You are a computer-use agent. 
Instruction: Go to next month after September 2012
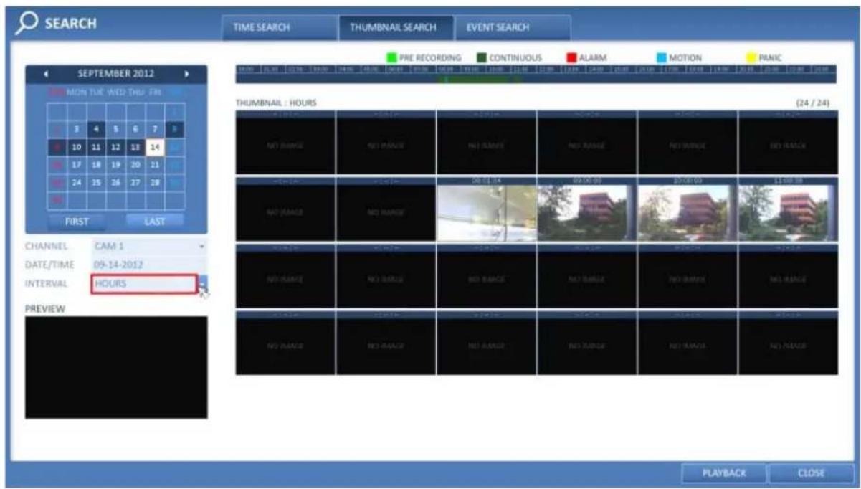tap(188, 73)
